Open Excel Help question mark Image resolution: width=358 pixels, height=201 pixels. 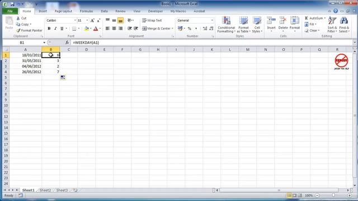tap(336, 11)
